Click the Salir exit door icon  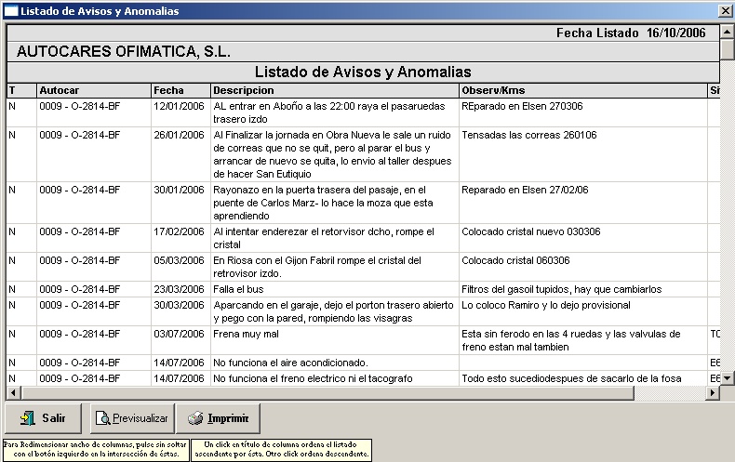27,418
